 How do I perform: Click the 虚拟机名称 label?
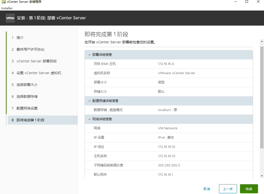pos(102,73)
